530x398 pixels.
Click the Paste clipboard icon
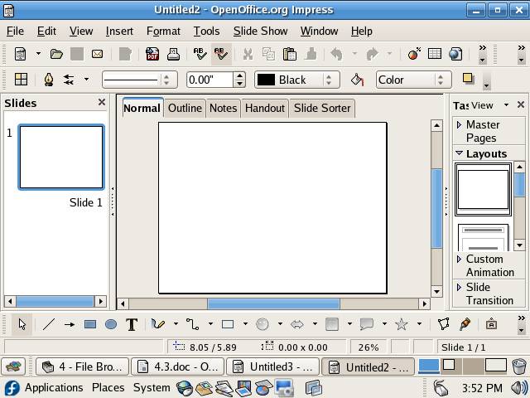click(289, 54)
